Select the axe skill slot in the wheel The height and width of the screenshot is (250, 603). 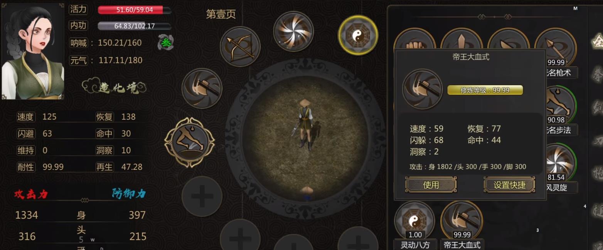[202, 88]
